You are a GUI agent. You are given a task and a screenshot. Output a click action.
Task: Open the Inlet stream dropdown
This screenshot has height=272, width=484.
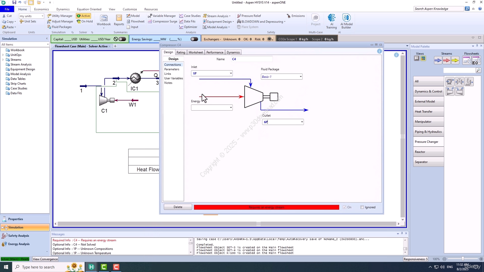click(x=231, y=73)
